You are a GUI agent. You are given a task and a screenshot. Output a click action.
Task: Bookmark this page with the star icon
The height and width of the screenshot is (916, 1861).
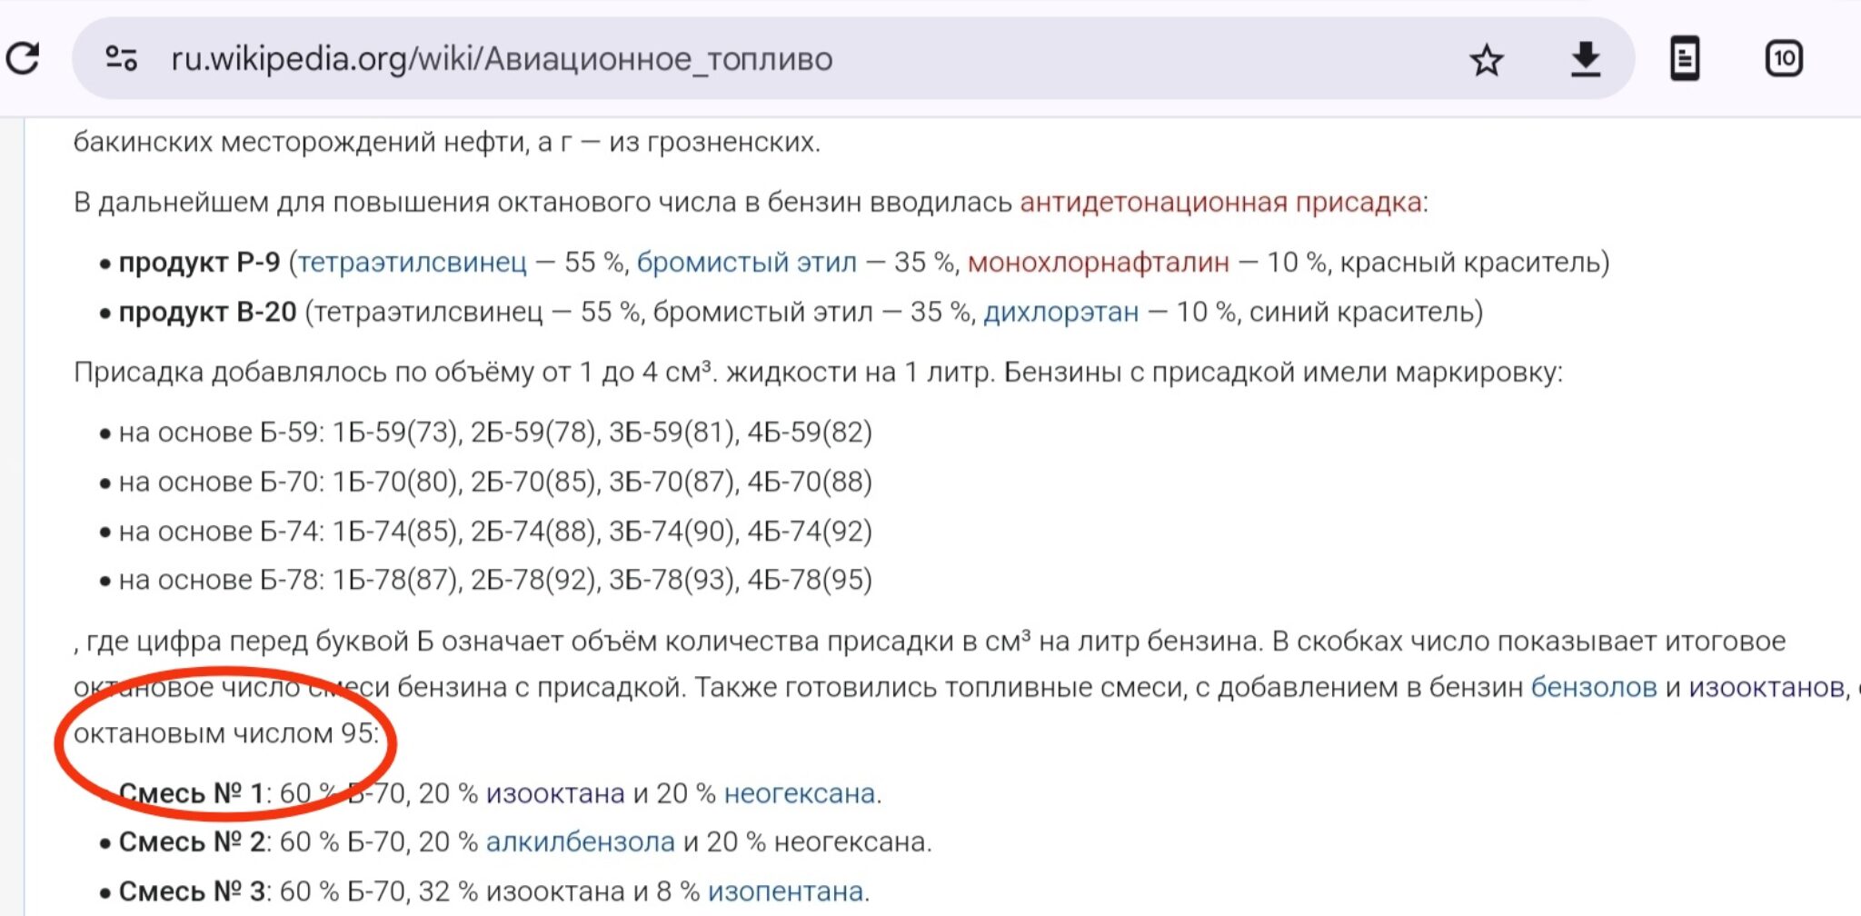tap(1487, 60)
